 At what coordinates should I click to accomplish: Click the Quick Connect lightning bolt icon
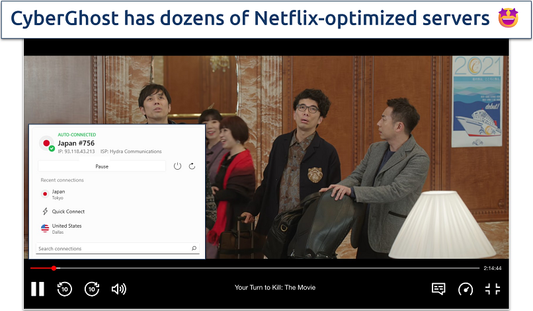click(45, 211)
